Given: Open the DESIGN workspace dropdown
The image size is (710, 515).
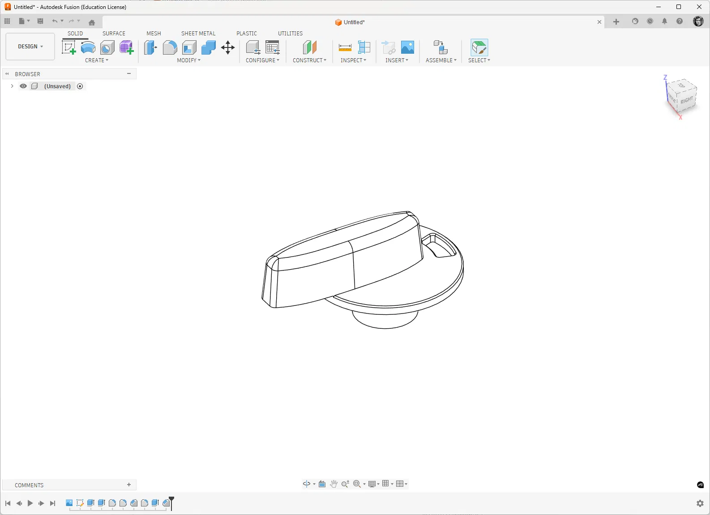Looking at the screenshot, I should point(30,47).
